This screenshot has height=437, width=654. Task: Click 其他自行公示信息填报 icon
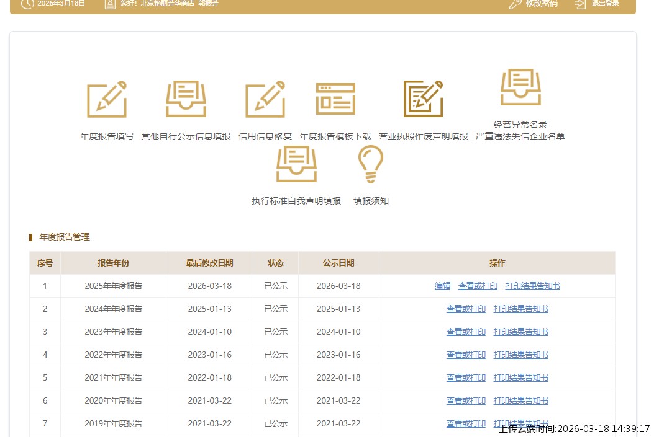(186, 100)
